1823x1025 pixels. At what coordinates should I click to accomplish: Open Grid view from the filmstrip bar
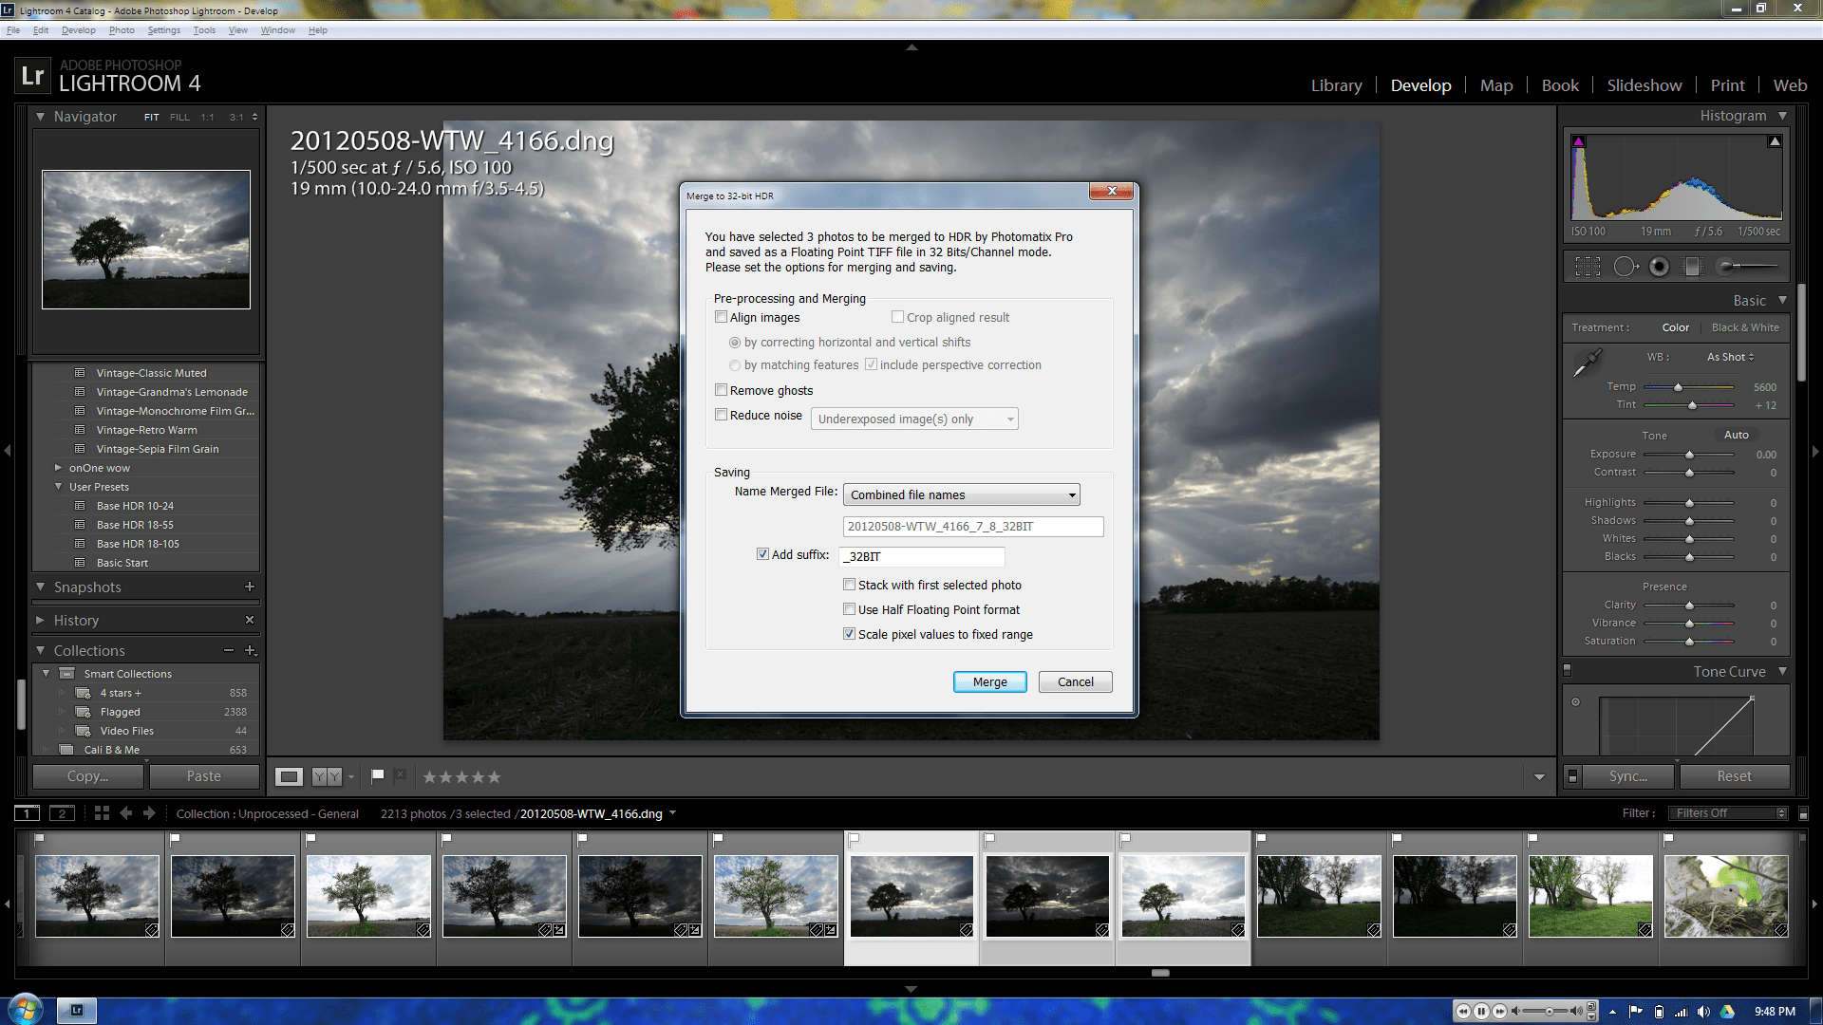[x=102, y=813]
